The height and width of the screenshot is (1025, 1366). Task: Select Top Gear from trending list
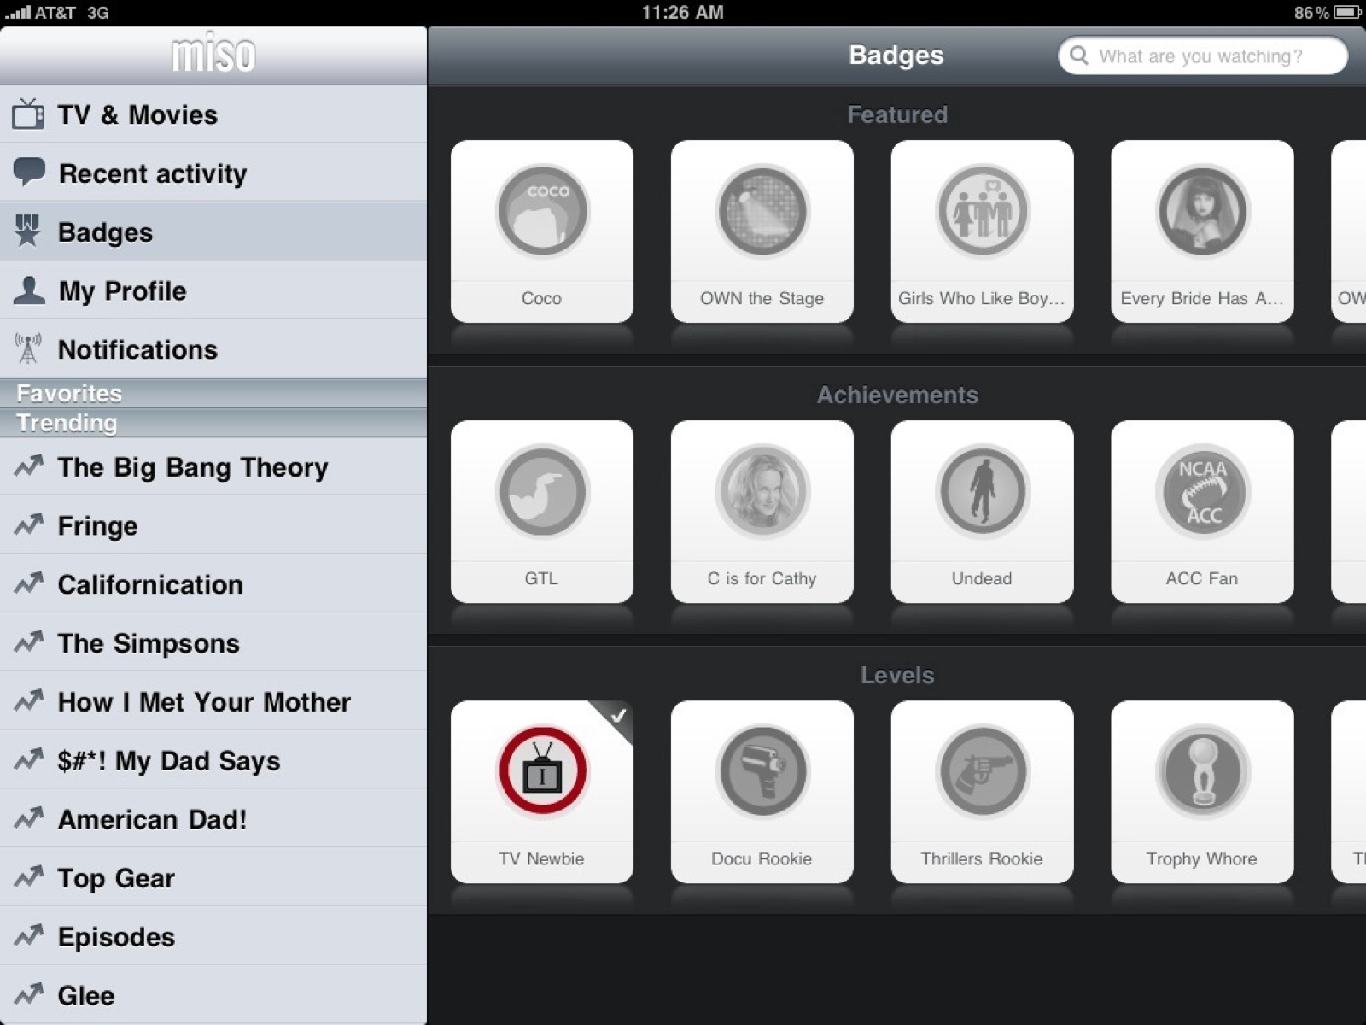213,878
